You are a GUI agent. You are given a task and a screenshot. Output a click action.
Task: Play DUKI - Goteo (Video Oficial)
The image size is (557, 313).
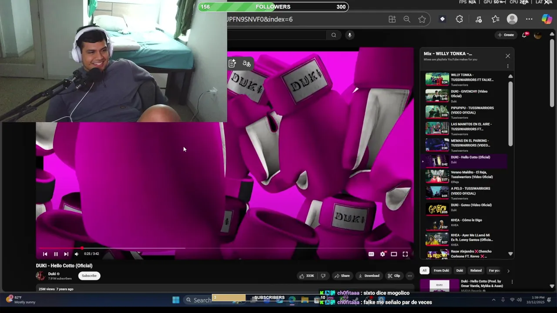point(463,209)
